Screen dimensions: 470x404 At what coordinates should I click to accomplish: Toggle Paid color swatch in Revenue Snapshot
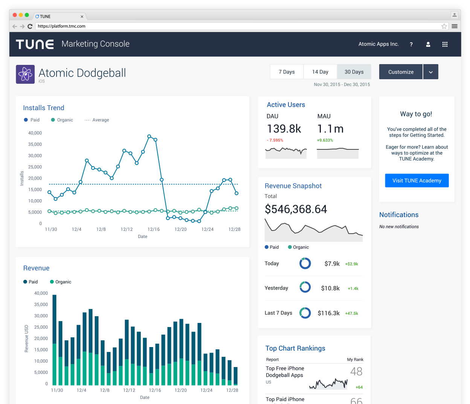[x=267, y=247]
